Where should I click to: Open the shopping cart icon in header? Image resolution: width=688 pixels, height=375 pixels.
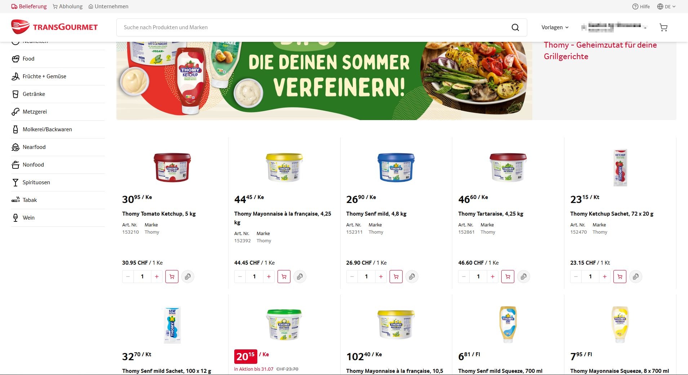coord(663,27)
